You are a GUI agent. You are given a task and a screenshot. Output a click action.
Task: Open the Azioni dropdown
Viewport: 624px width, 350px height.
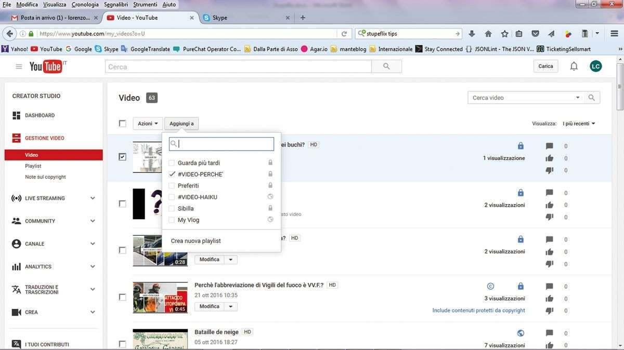148,124
